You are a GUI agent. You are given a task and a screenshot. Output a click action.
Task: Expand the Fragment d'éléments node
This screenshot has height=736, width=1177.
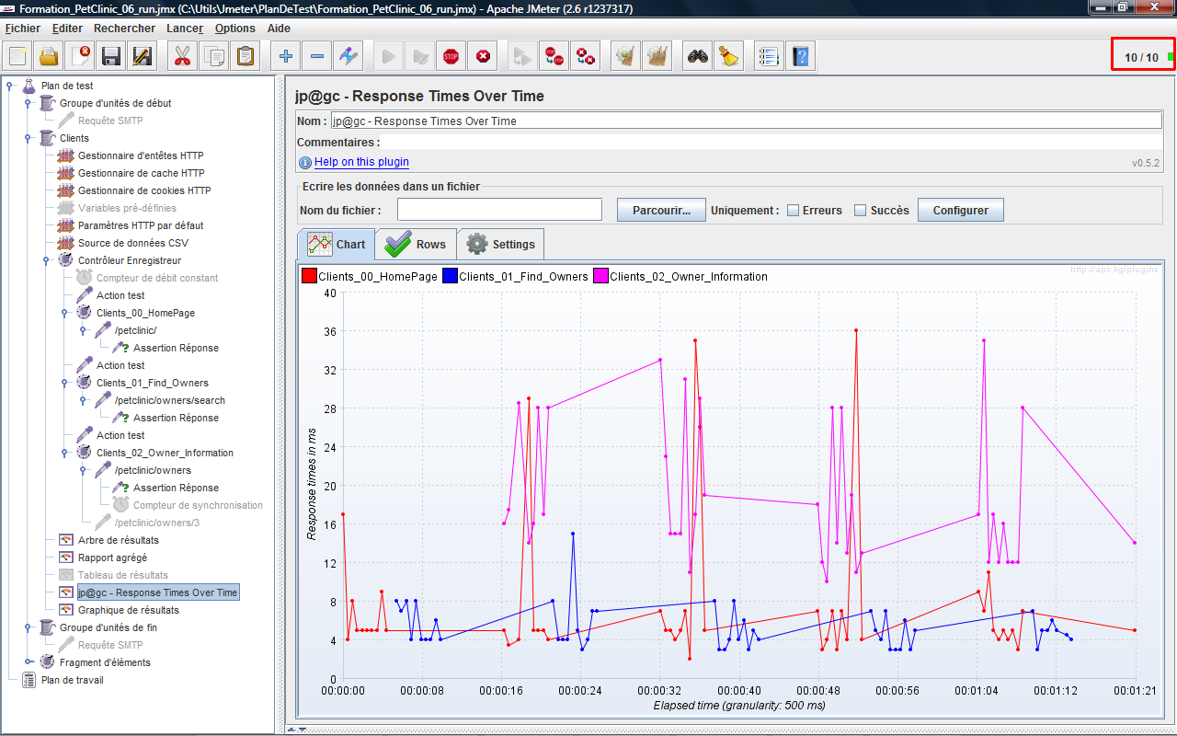[29, 662]
